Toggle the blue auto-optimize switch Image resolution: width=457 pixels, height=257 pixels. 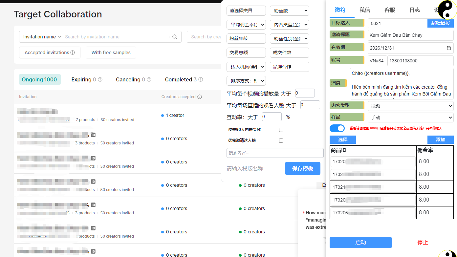pos(337,128)
